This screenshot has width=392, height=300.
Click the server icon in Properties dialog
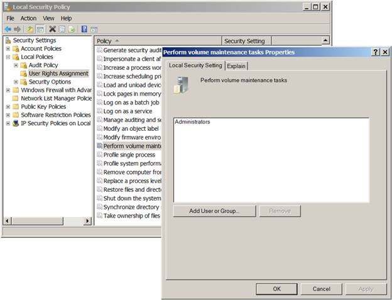click(x=182, y=85)
